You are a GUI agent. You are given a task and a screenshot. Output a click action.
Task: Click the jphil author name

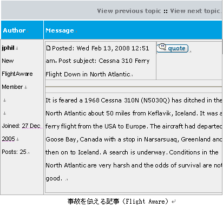8,48
